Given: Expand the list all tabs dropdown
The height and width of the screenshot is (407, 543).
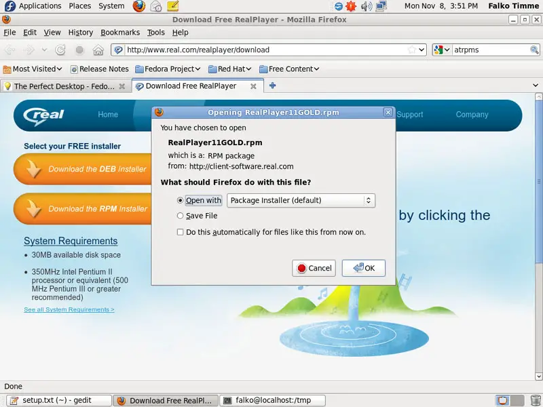Looking at the screenshot, I should coord(536,85).
